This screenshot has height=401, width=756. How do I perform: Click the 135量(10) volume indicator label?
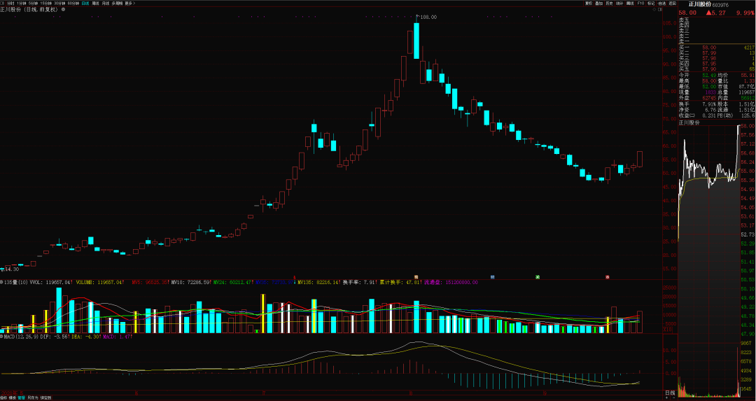(16, 282)
